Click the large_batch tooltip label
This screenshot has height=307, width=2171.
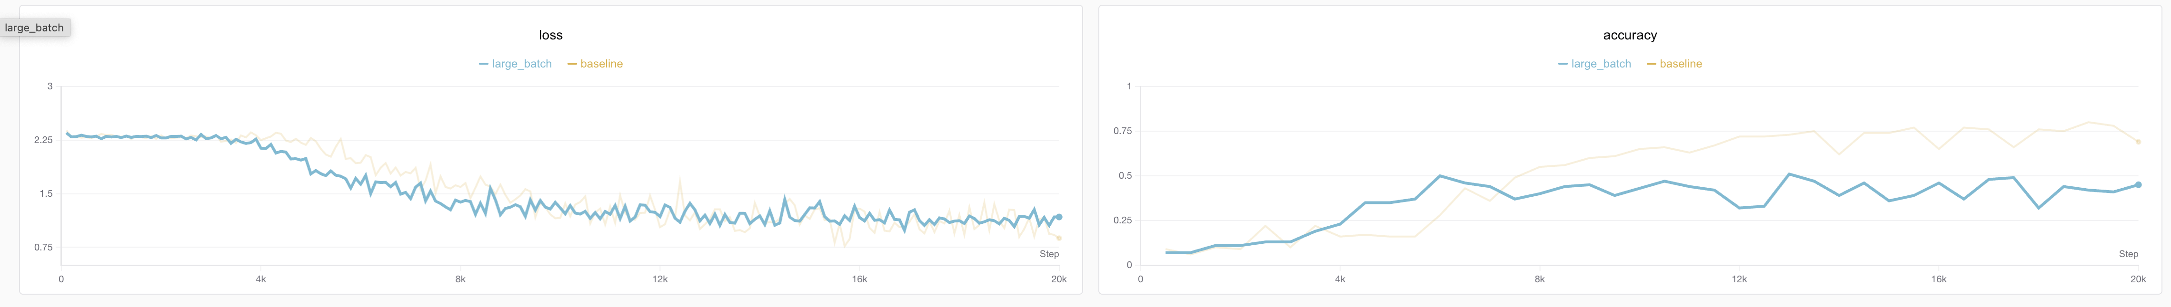[x=35, y=28]
